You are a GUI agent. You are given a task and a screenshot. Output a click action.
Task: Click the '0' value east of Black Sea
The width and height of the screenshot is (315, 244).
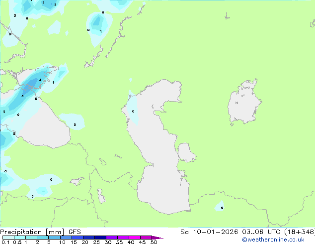(x=75, y=125)
